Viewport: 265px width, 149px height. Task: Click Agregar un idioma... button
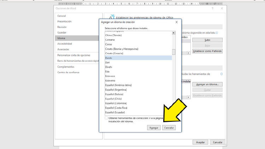tap(207, 84)
